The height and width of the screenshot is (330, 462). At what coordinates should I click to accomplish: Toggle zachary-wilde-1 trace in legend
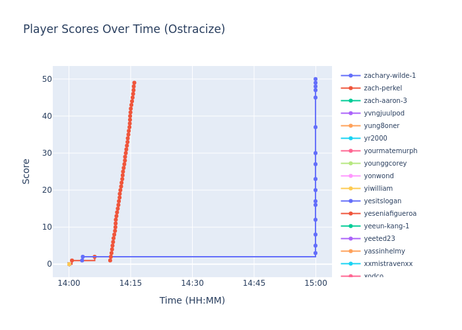coord(389,76)
